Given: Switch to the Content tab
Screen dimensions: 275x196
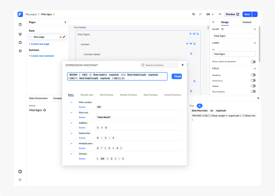Looking at the screenshot, I should 247,22.
